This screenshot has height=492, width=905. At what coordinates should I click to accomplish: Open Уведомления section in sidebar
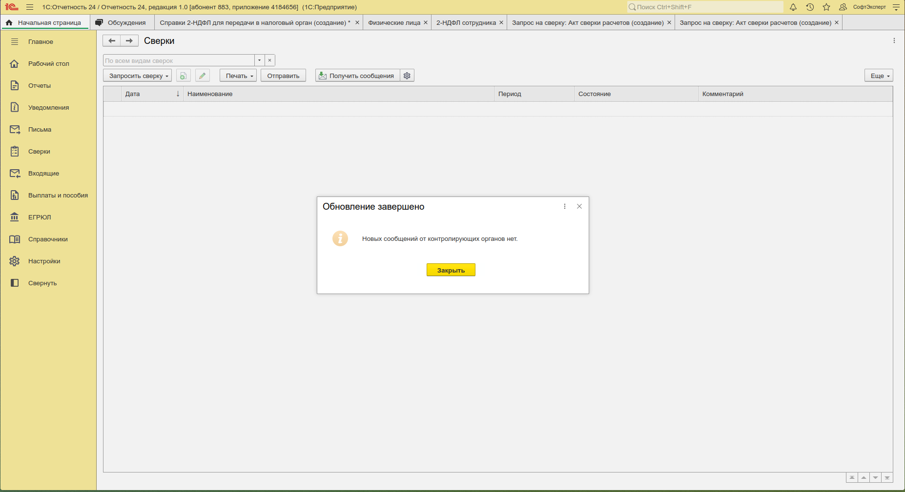pos(48,108)
